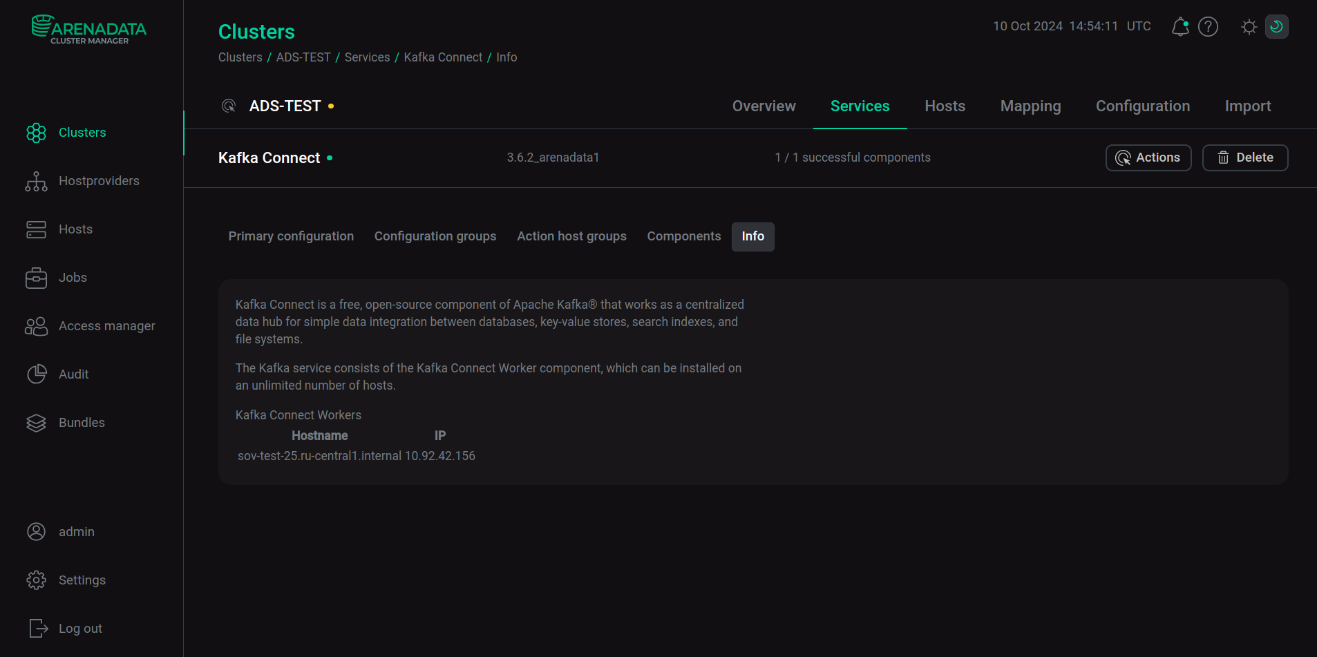Click the Audit pie chart icon
The width and height of the screenshot is (1317, 657).
click(36, 374)
